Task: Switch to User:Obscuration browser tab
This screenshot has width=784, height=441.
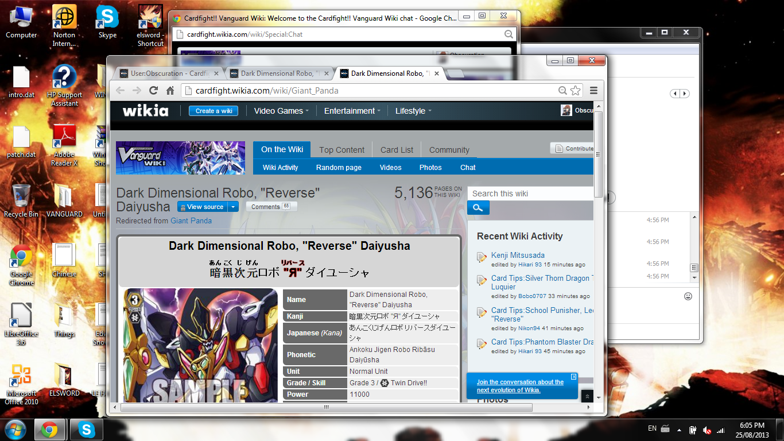Action: [x=169, y=73]
